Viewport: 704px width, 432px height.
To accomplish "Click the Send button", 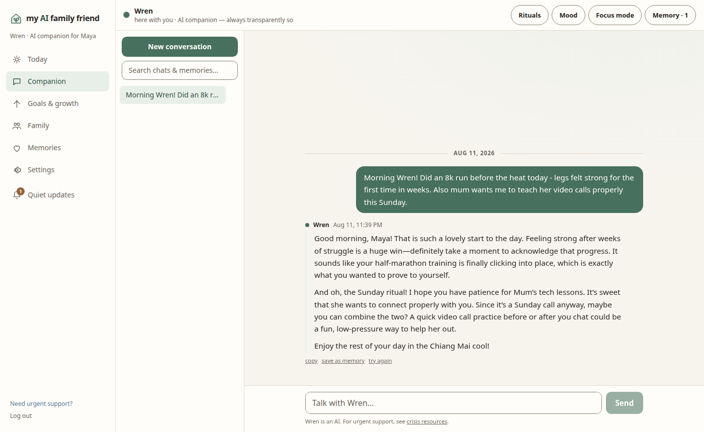I will pos(624,403).
